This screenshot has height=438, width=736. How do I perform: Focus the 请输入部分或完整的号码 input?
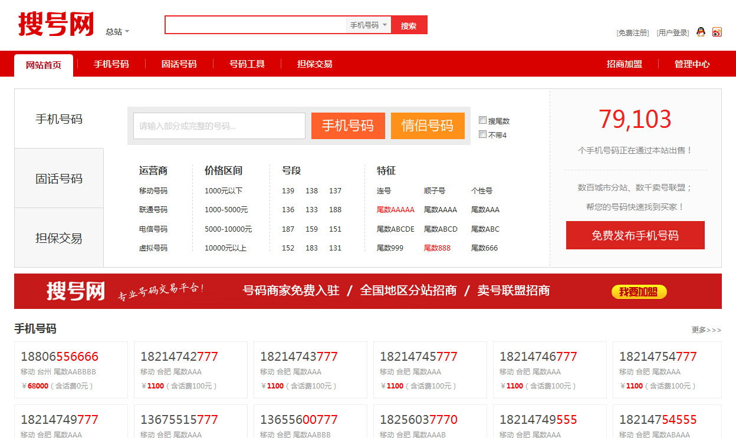click(x=219, y=126)
